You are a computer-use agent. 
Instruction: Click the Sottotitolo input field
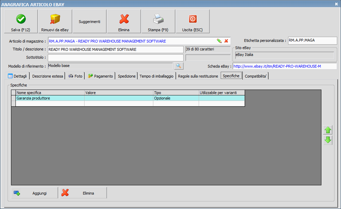tap(115, 58)
